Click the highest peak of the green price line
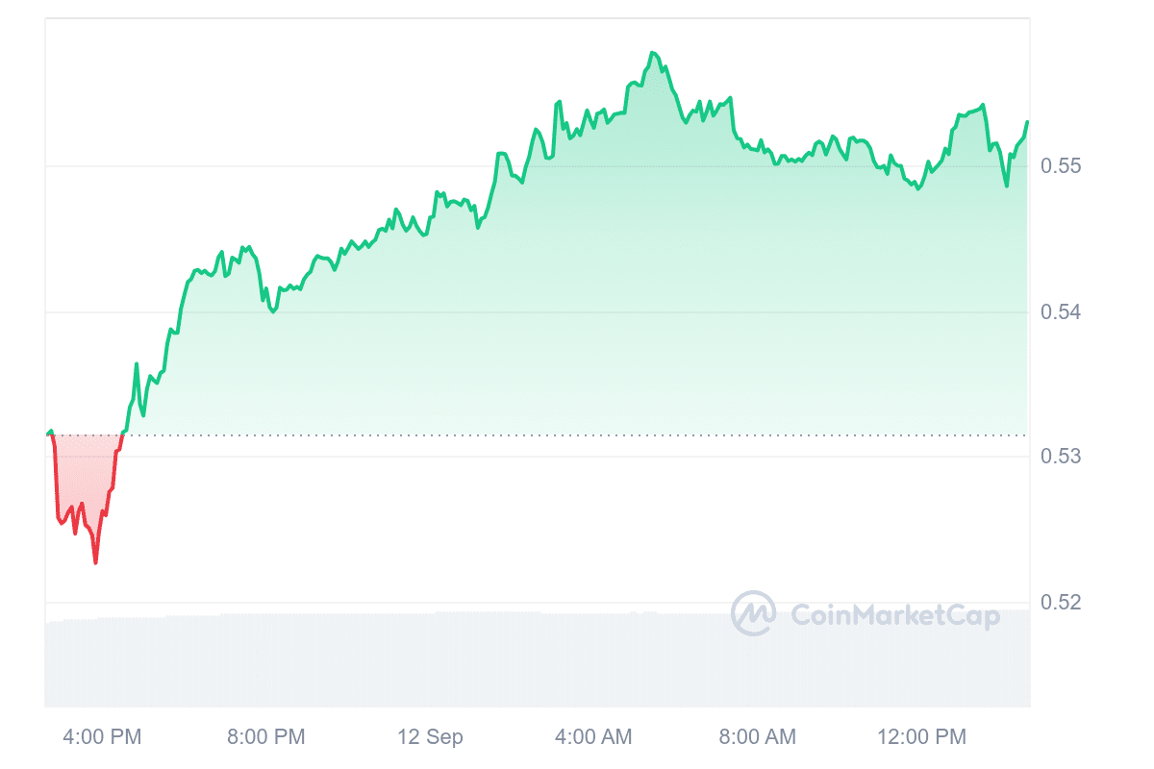The height and width of the screenshot is (769, 1154). 652,53
